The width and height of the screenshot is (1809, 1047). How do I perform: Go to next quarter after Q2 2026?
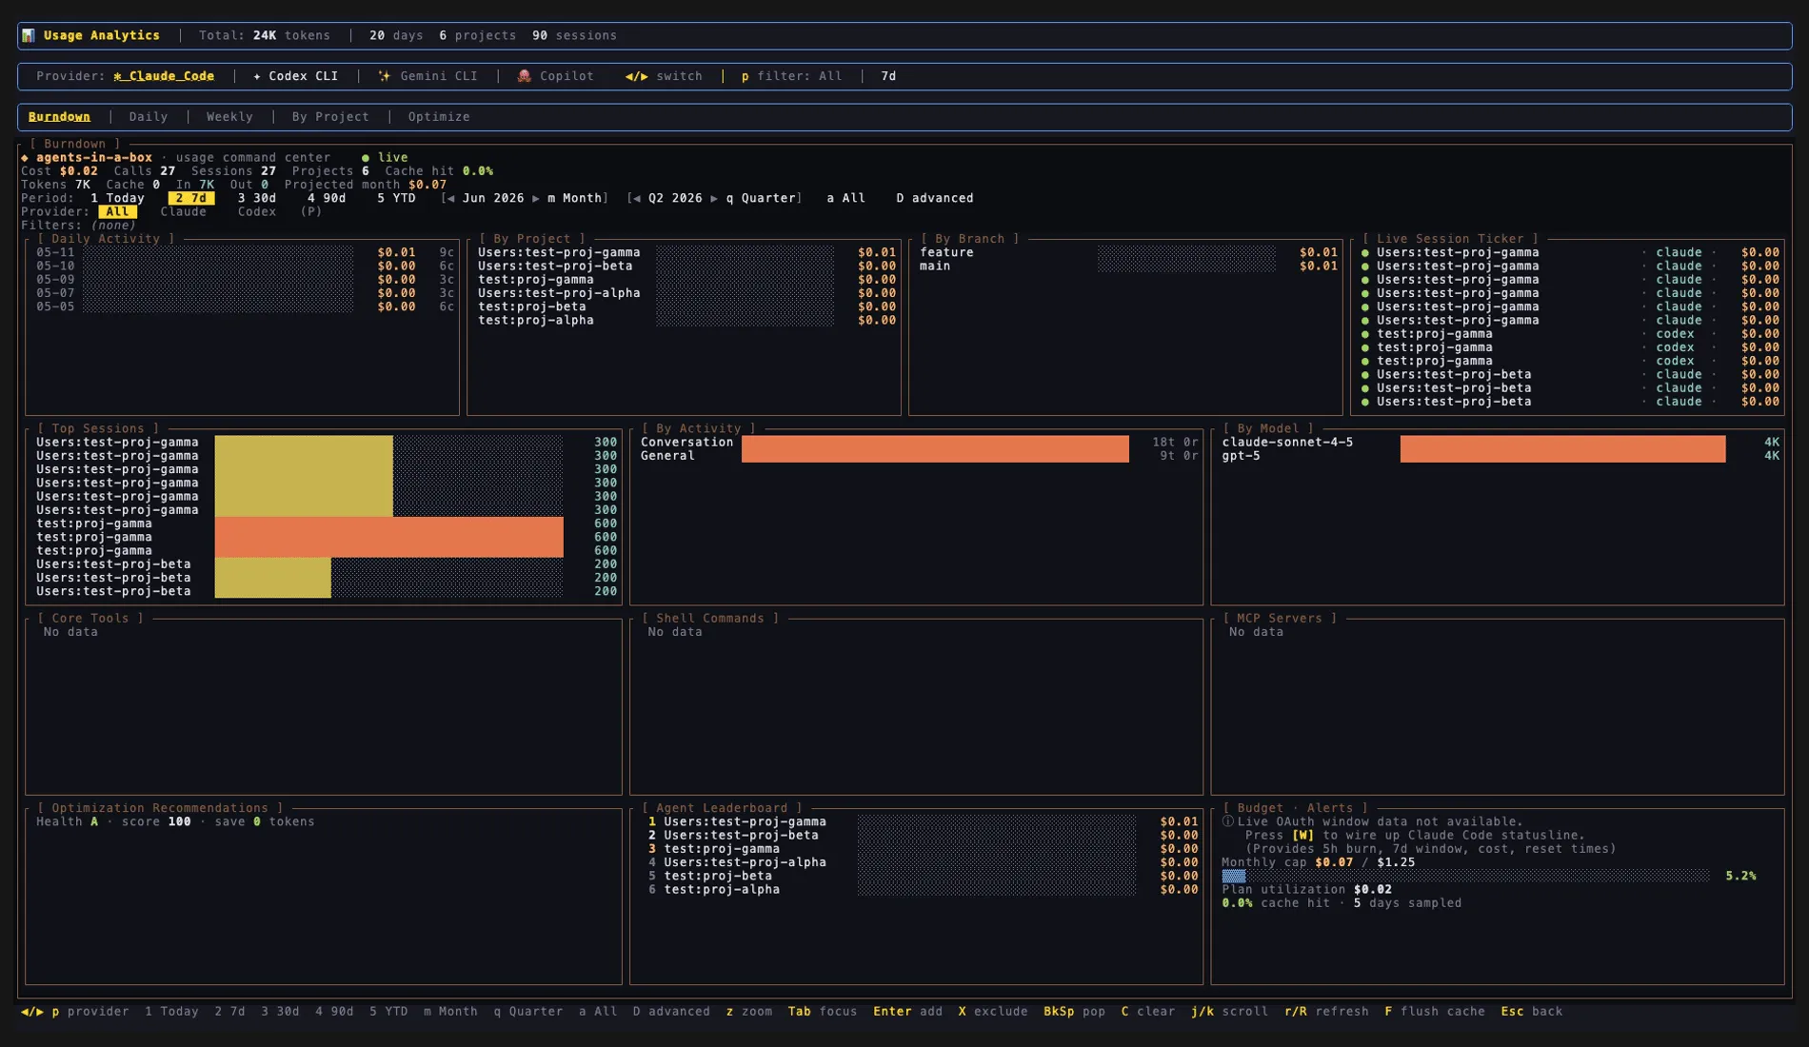(x=714, y=199)
